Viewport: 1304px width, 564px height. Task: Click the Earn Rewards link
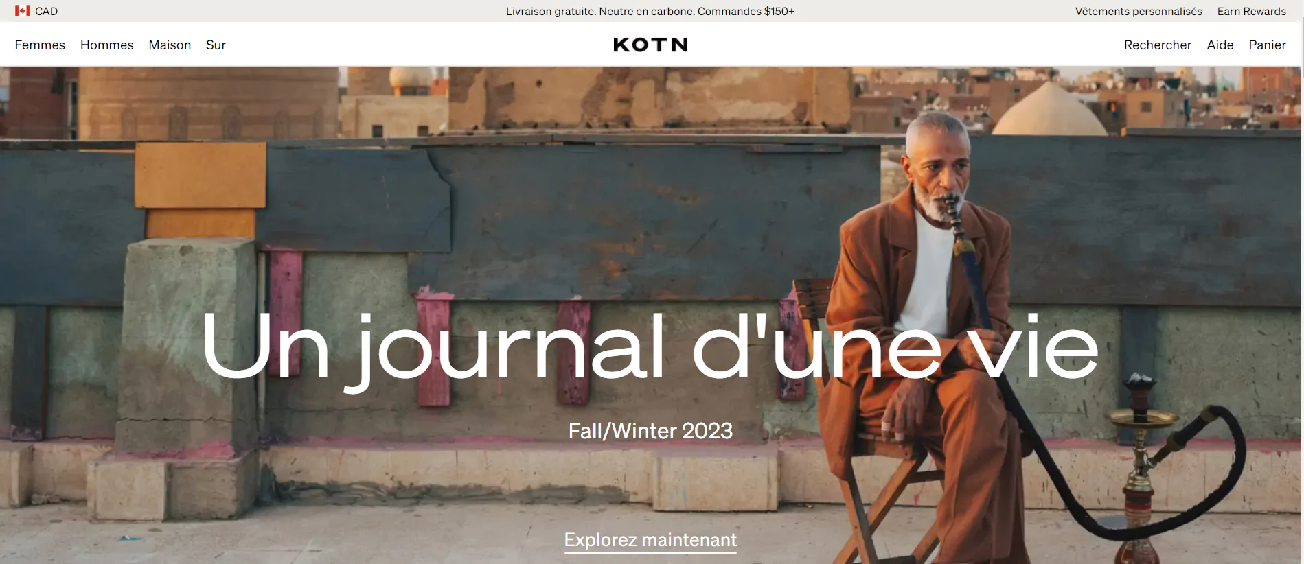click(x=1252, y=11)
